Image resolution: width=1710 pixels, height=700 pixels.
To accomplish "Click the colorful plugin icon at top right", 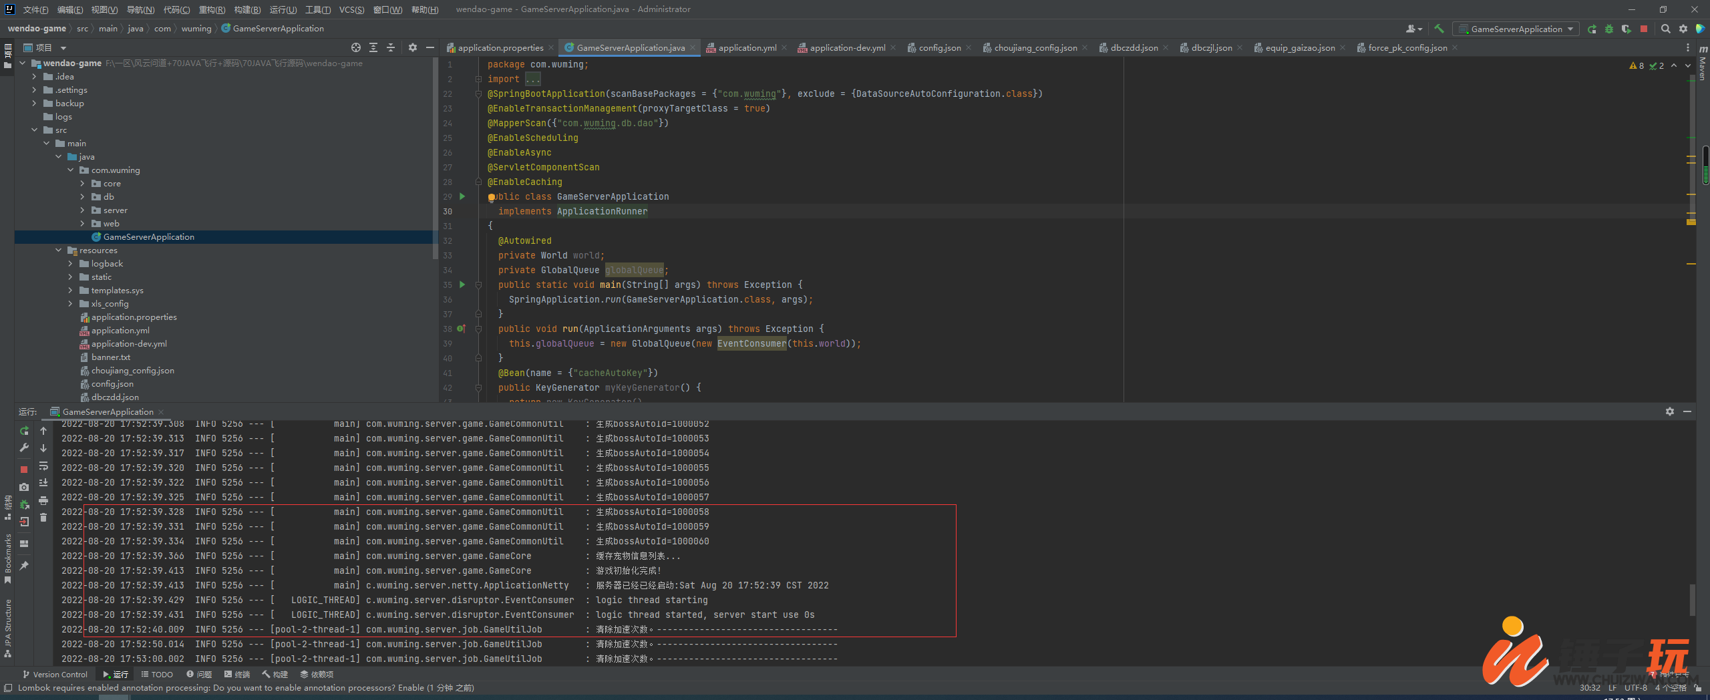I will pyautogui.click(x=1700, y=29).
